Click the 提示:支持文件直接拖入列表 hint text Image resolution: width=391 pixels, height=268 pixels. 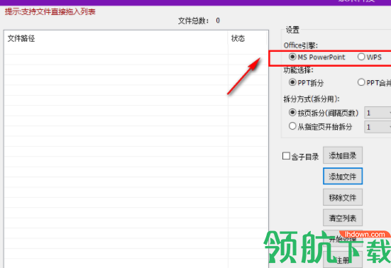[x=50, y=12]
